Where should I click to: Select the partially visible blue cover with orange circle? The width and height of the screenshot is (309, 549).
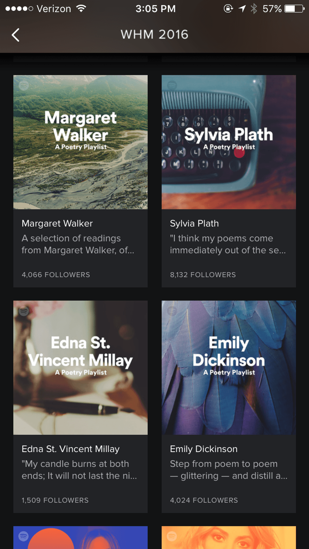pos(80,538)
